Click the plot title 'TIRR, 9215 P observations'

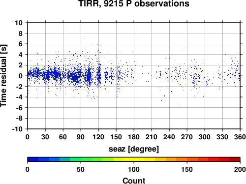134,3
